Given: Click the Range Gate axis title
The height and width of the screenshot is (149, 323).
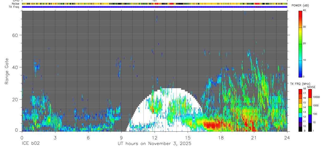Looking at the screenshot, I should pos(7,71).
